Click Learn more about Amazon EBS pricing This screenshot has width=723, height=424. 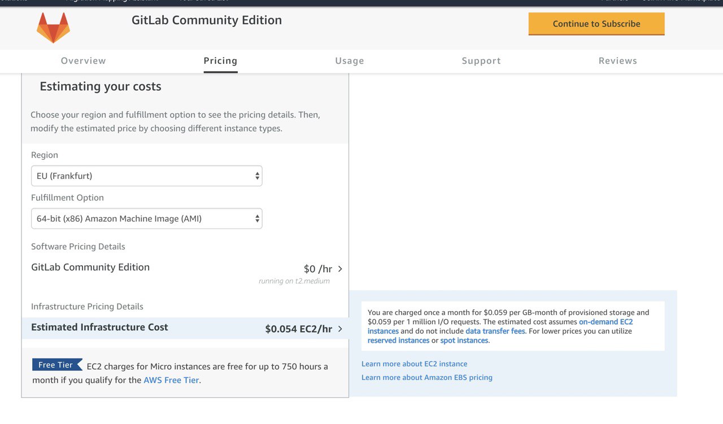pos(427,377)
